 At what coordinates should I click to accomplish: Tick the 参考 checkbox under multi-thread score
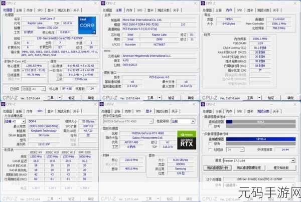(x=210, y=143)
